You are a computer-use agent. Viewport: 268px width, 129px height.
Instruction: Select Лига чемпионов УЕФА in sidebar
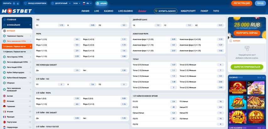pyautogui.click(x=16, y=41)
